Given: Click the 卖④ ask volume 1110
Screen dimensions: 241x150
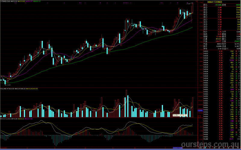Looking at the screenshot, I should point(238,10).
